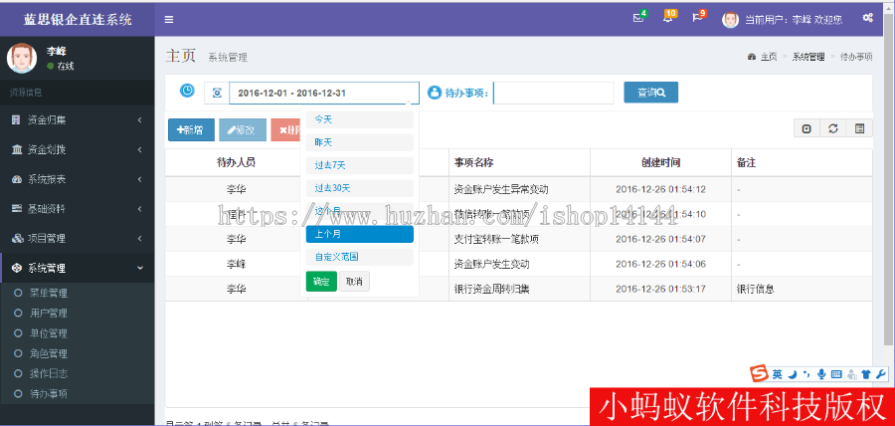This screenshot has width=895, height=426.
Task: Cancel date picker with 取消 button
Action: (x=354, y=282)
